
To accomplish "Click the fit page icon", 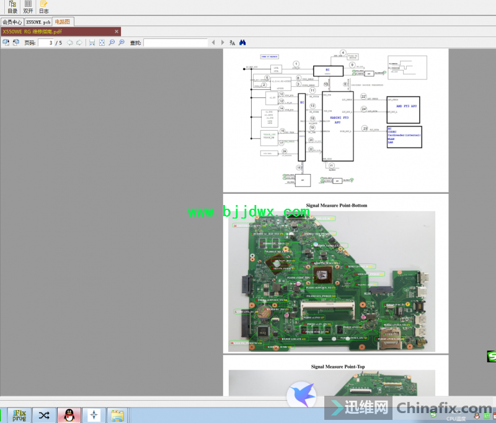I will point(102,43).
